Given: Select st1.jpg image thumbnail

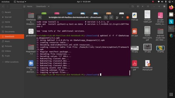Looking at the screenshot, I should tap(147, 47).
